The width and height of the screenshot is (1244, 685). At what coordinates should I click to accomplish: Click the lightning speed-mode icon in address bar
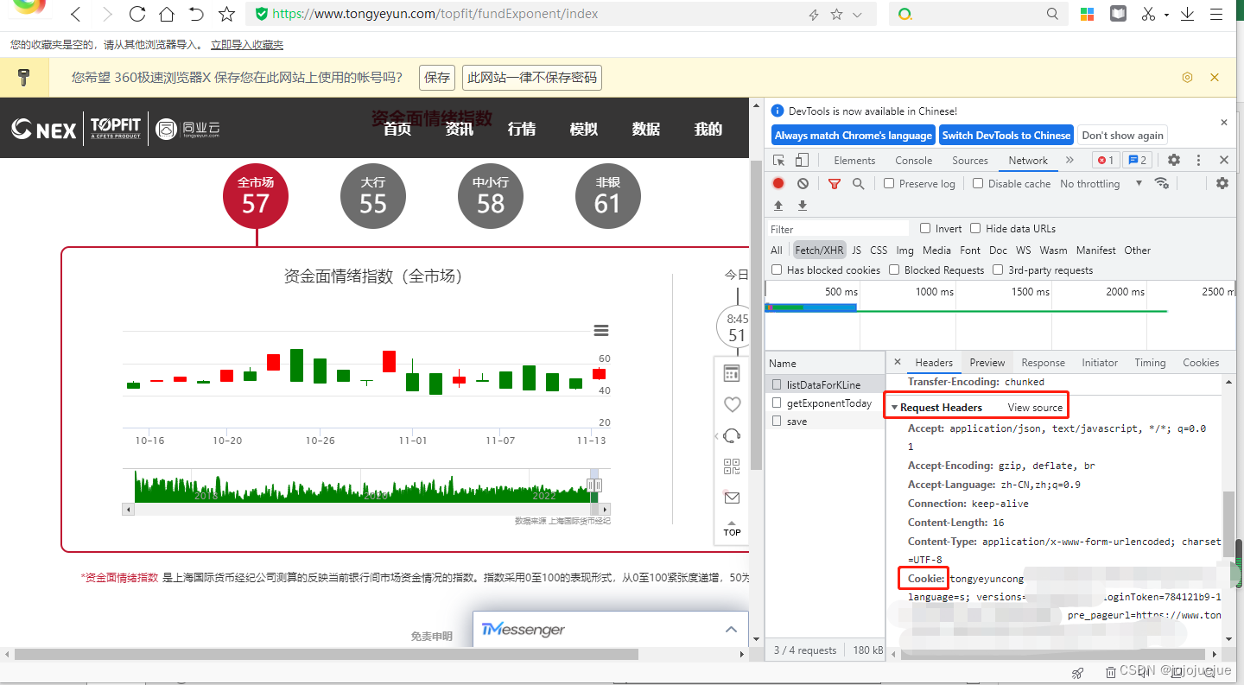pyautogui.click(x=813, y=14)
